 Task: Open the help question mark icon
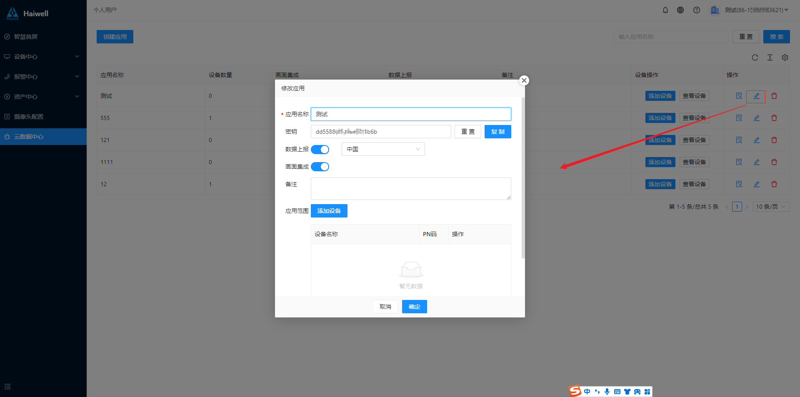pos(697,10)
